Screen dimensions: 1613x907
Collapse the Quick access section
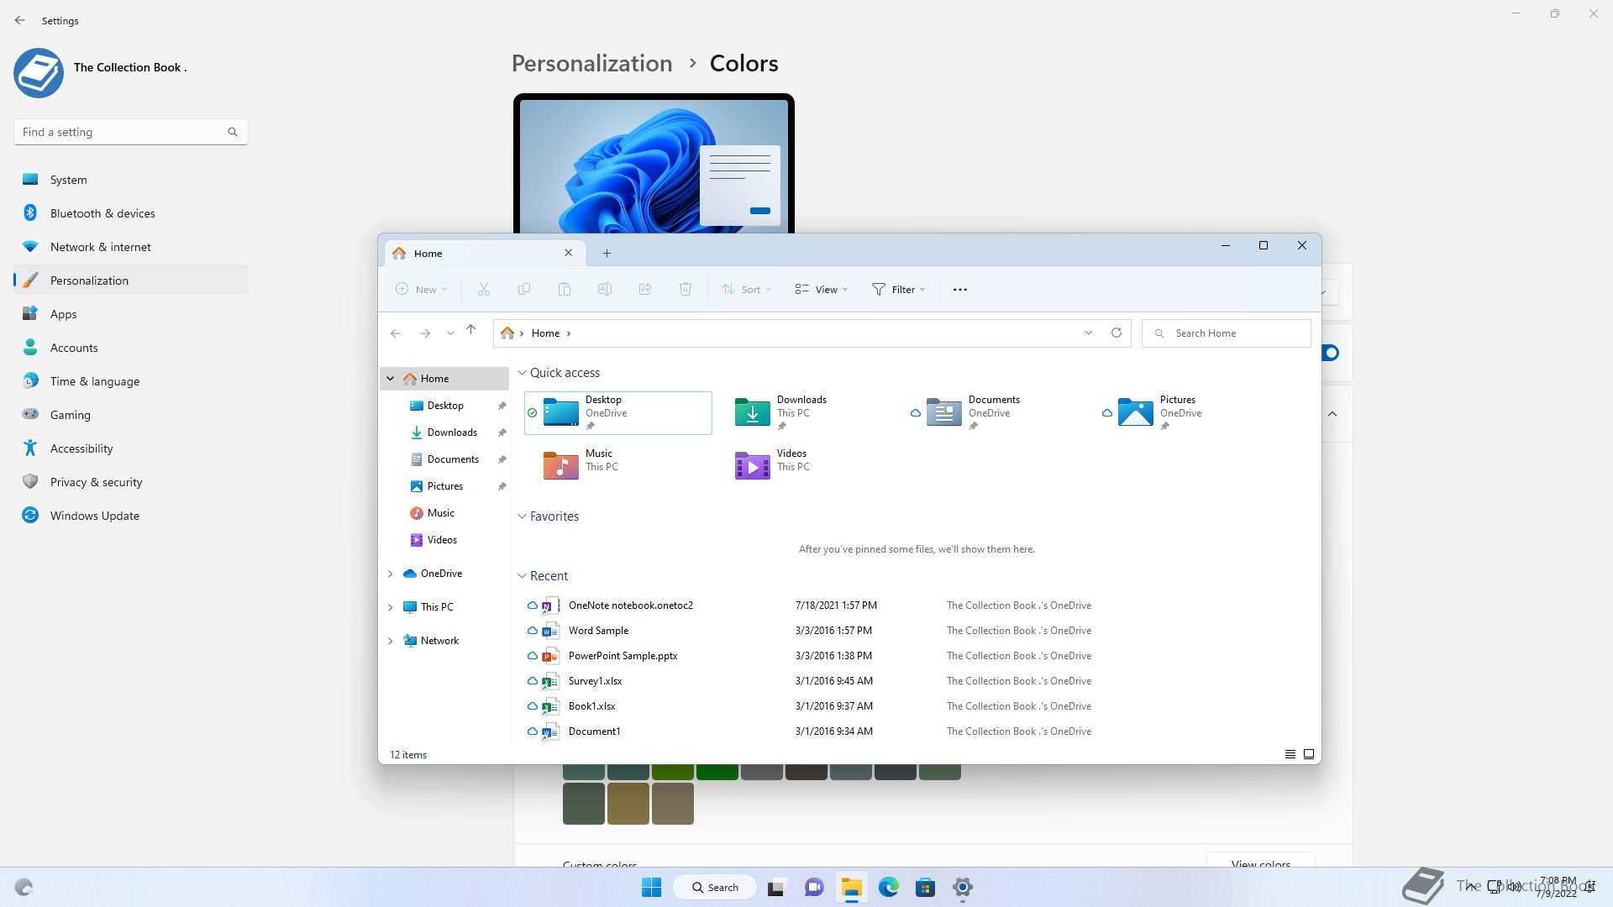pos(522,373)
